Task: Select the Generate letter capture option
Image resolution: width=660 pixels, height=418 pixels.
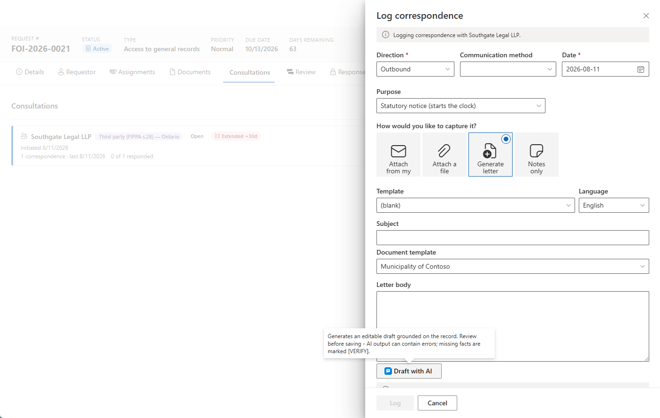Action: [x=491, y=155]
